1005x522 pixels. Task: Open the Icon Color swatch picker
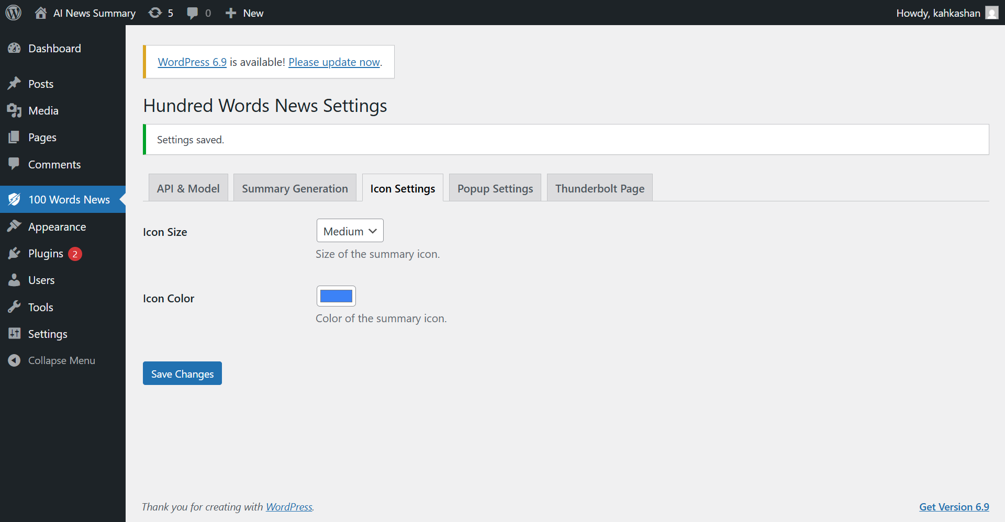point(336,296)
